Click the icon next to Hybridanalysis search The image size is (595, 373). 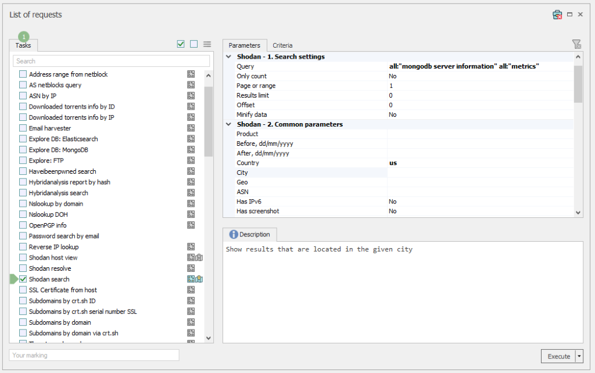[x=191, y=193]
